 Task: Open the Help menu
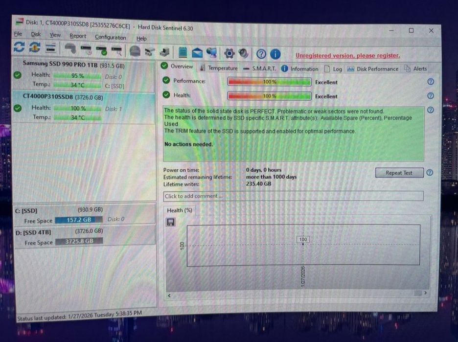click(141, 38)
